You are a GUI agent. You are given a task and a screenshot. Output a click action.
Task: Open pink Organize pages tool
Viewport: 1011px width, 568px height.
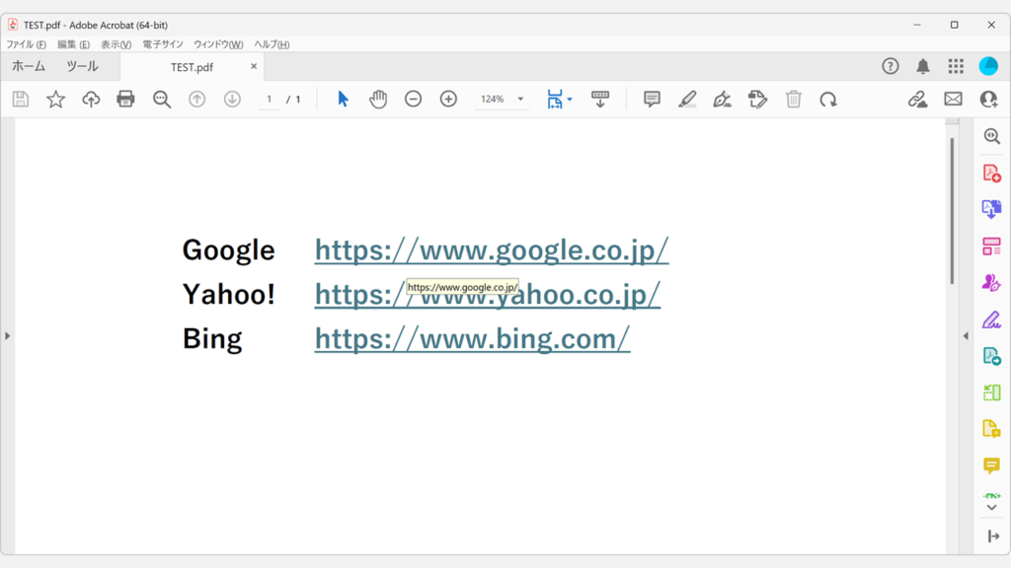(x=991, y=246)
